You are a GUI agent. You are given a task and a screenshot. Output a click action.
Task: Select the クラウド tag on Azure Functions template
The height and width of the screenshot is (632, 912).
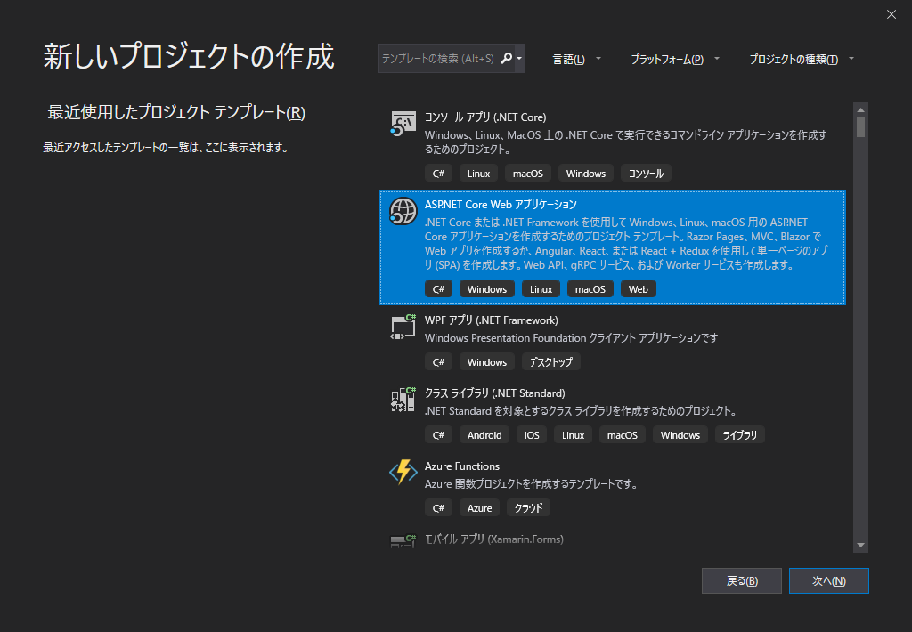pyautogui.click(x=528, y=507)
